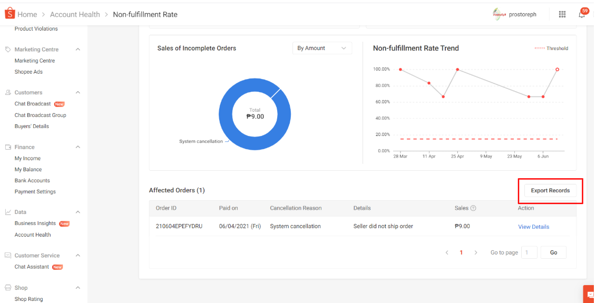Viewport: 596px width, 303px height.
Task: Click the Export Records button
Action: coord(550,190)
